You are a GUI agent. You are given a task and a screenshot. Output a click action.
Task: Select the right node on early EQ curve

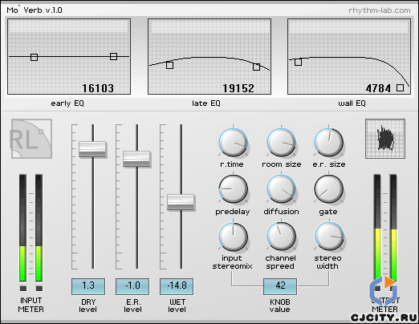pos(113,56)
